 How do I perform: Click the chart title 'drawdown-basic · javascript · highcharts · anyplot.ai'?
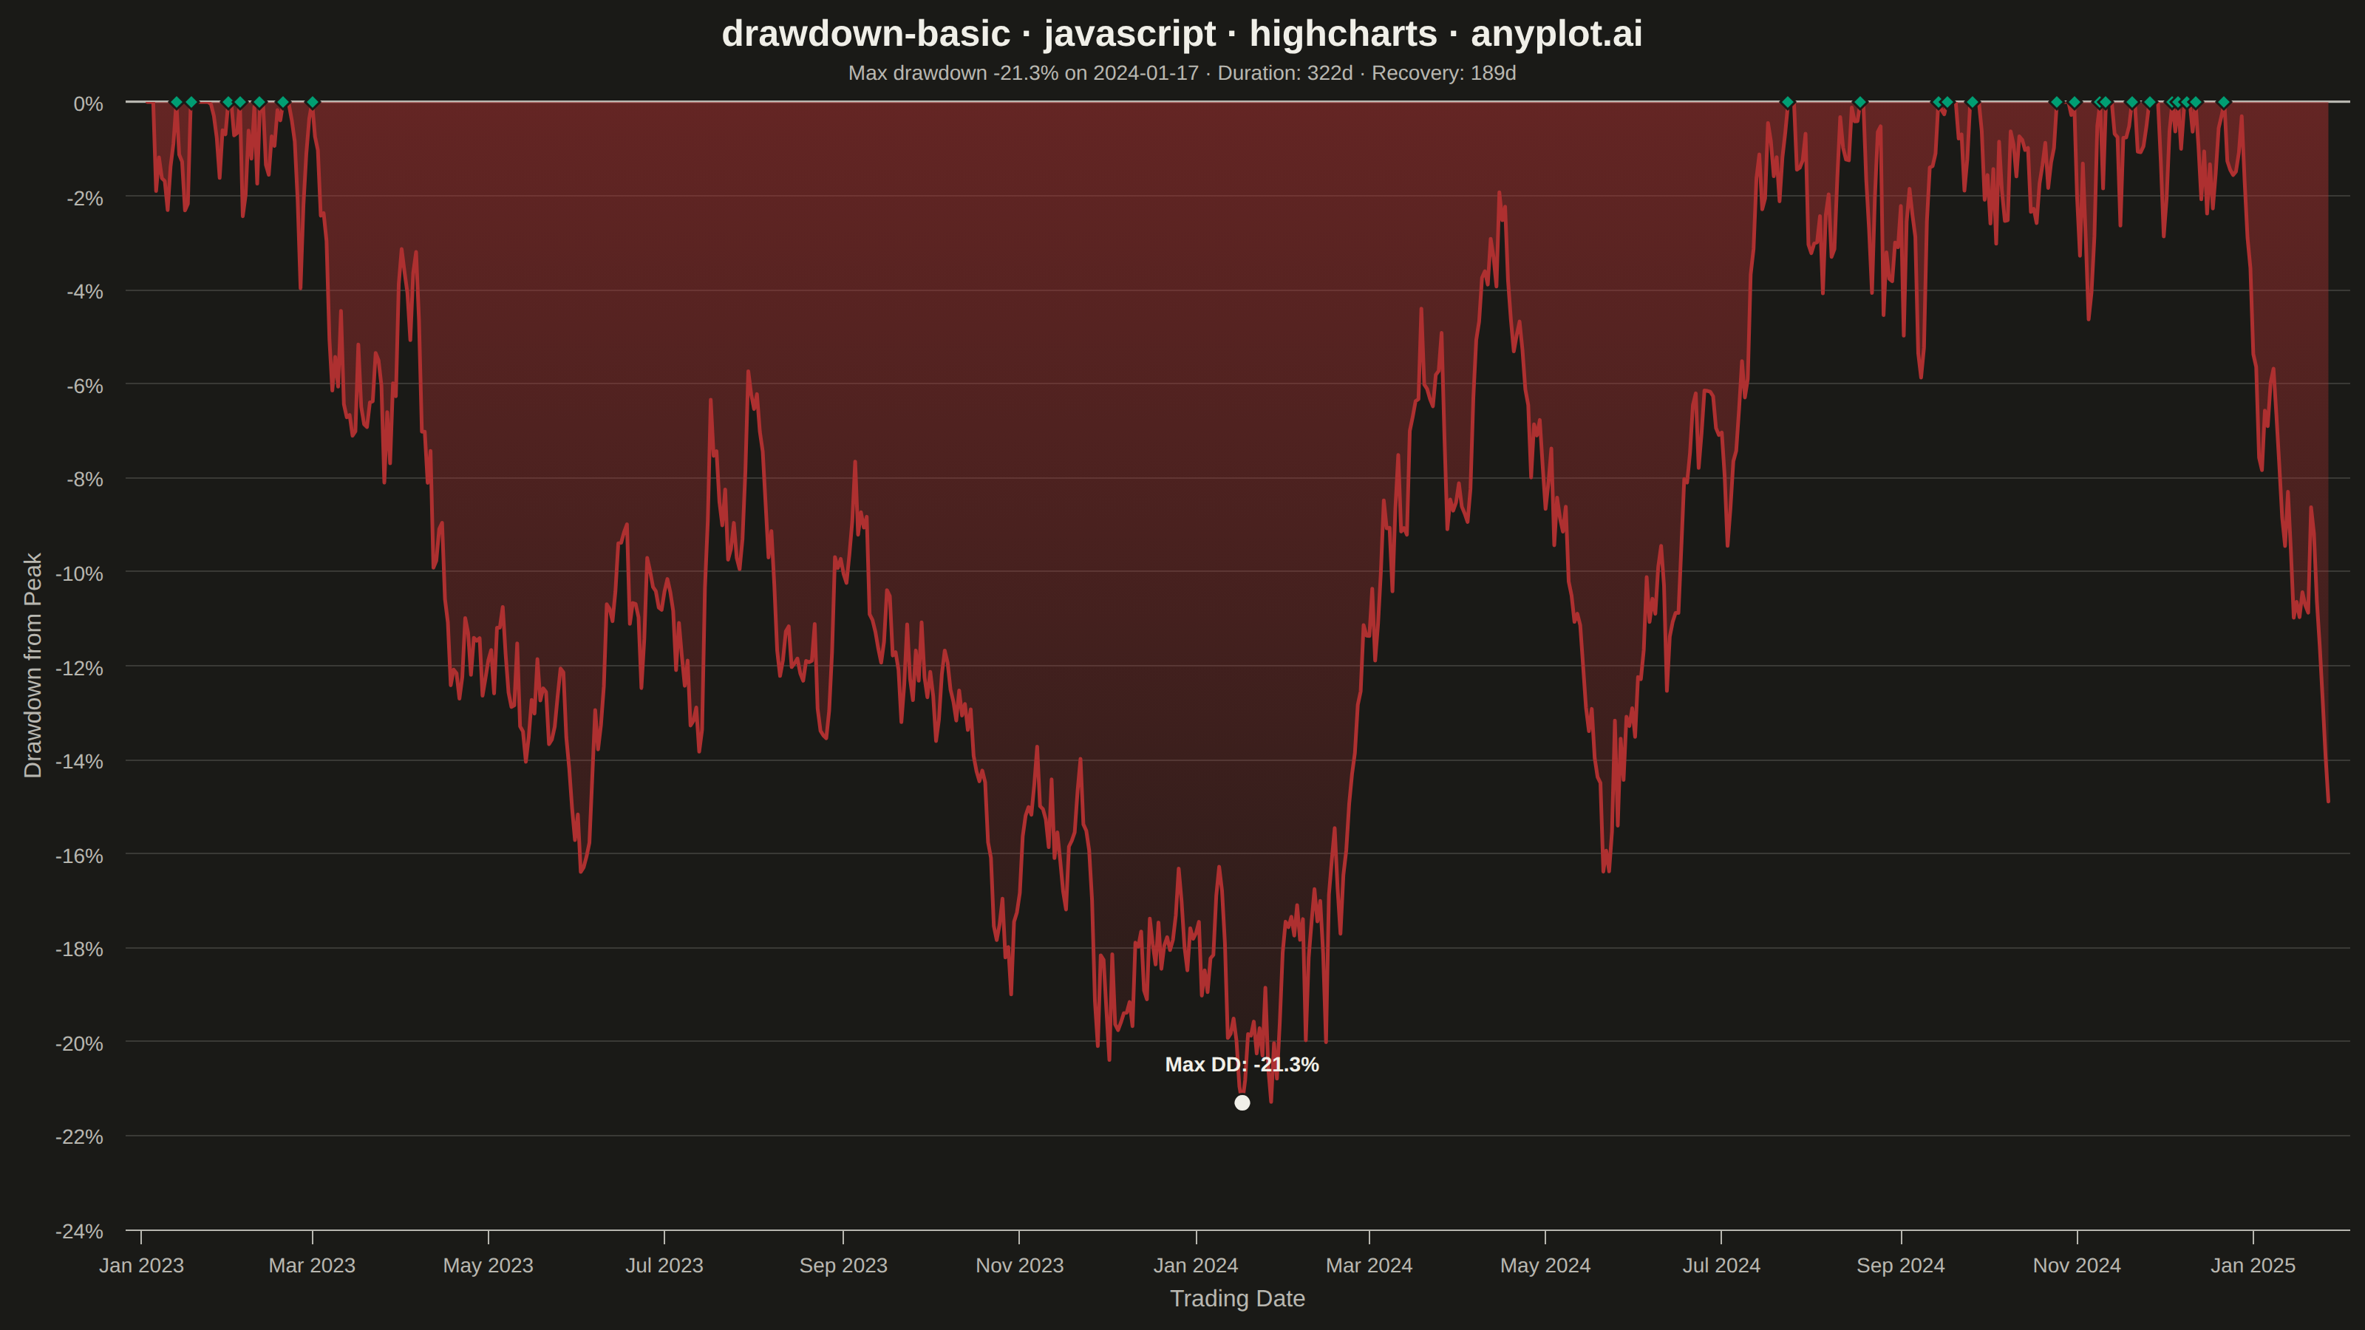pyautogui.click(x=1182, y=34)
